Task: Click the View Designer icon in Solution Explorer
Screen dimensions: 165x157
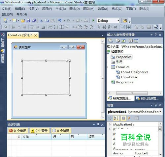Action: point(136,41)
